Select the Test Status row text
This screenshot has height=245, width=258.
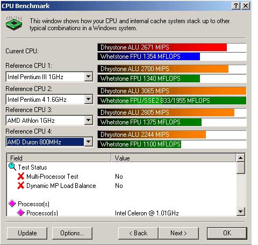point(32,167)
